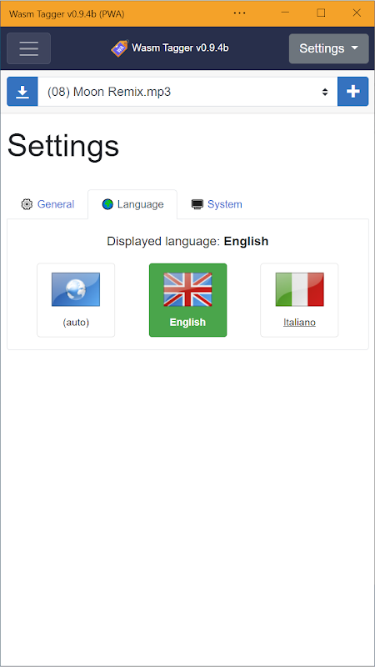Open the three-dots window title menu

(x=239, y=13)
